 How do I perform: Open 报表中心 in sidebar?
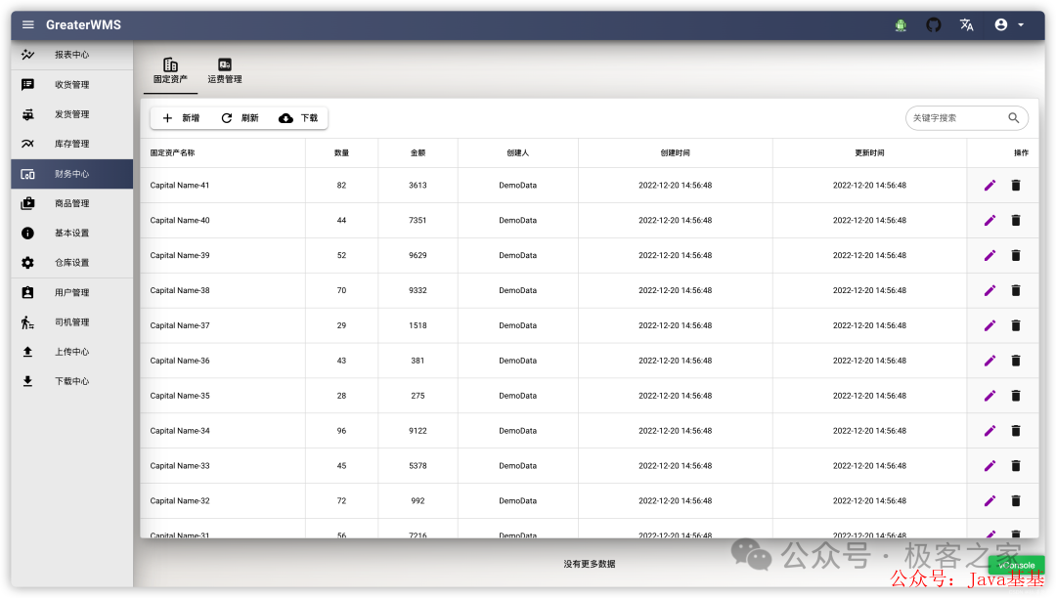tap(72, 55)
